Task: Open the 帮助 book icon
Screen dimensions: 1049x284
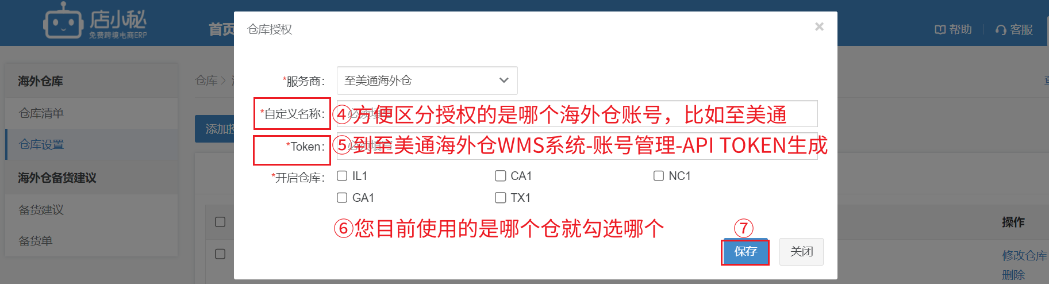Action: click(x=940, y=29)
